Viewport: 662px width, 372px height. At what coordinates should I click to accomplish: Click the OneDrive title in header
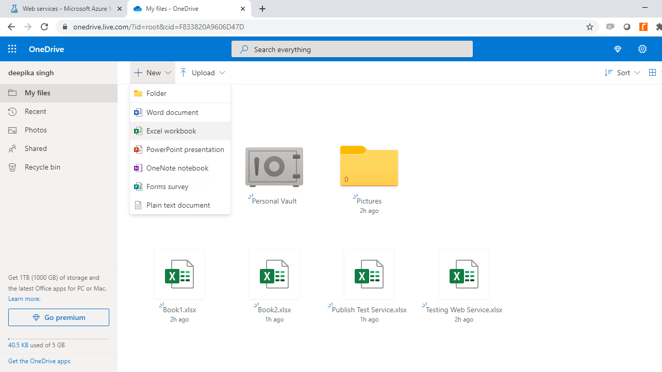tap(46, 49)
